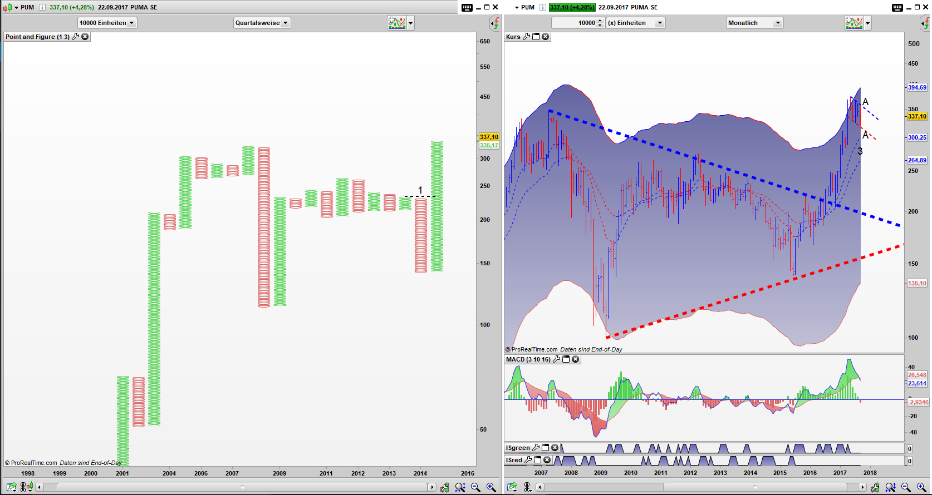Open the PUM ticker menu on right chart
932x495 pixels.
pyautogui.click(x=517, y=7)
